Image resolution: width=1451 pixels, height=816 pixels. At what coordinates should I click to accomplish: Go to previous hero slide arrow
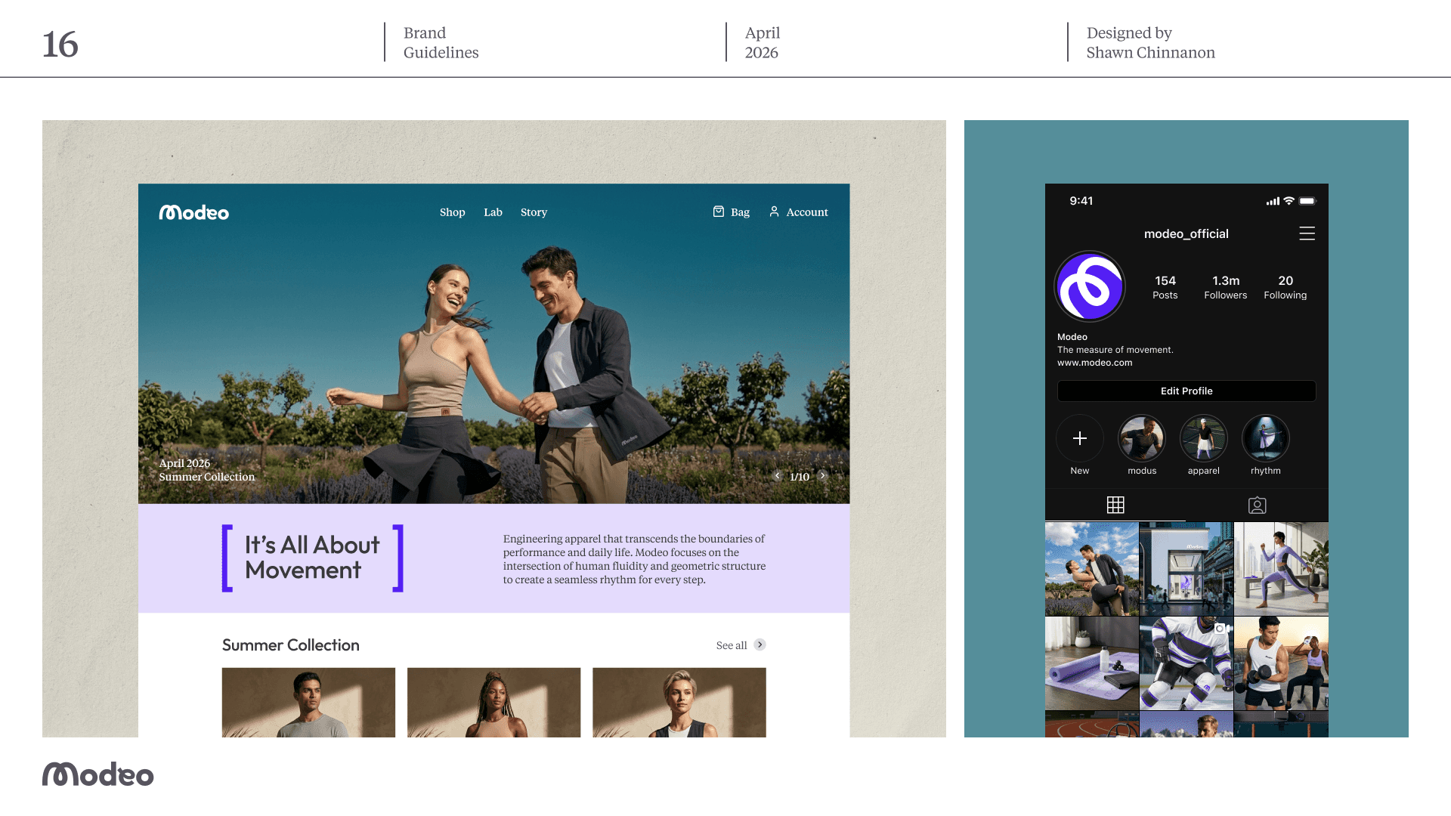point(777,476)
